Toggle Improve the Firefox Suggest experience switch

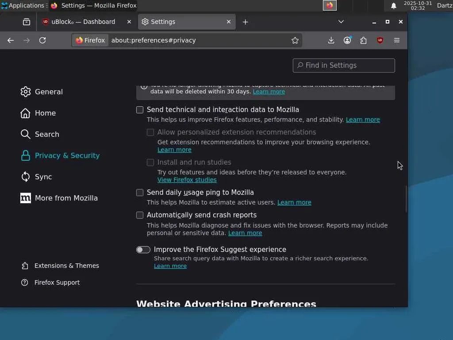[x=143, y=250]
